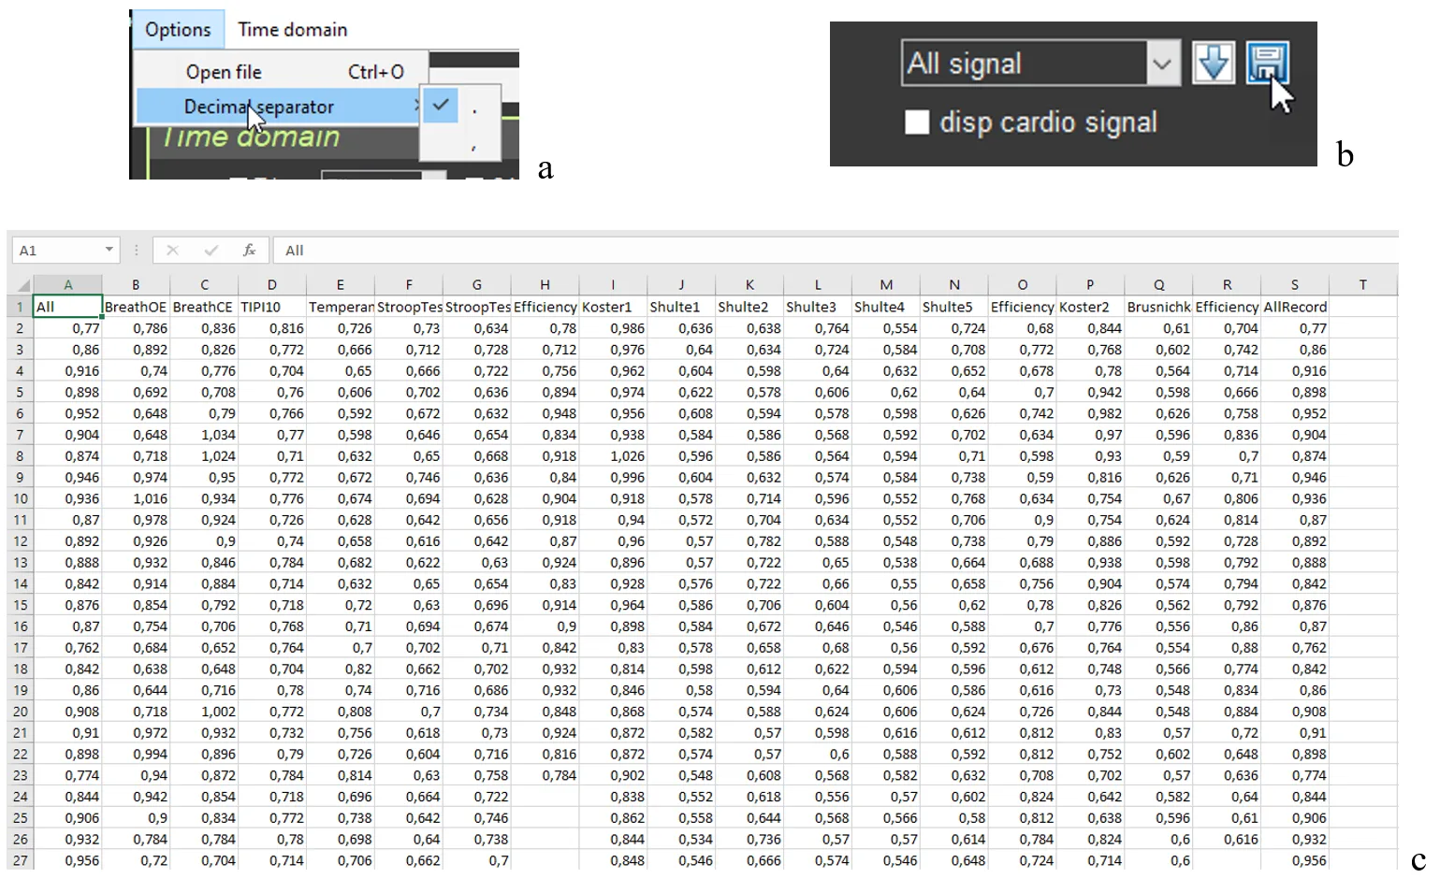Click the formula bar showing All

pos(749,251)
